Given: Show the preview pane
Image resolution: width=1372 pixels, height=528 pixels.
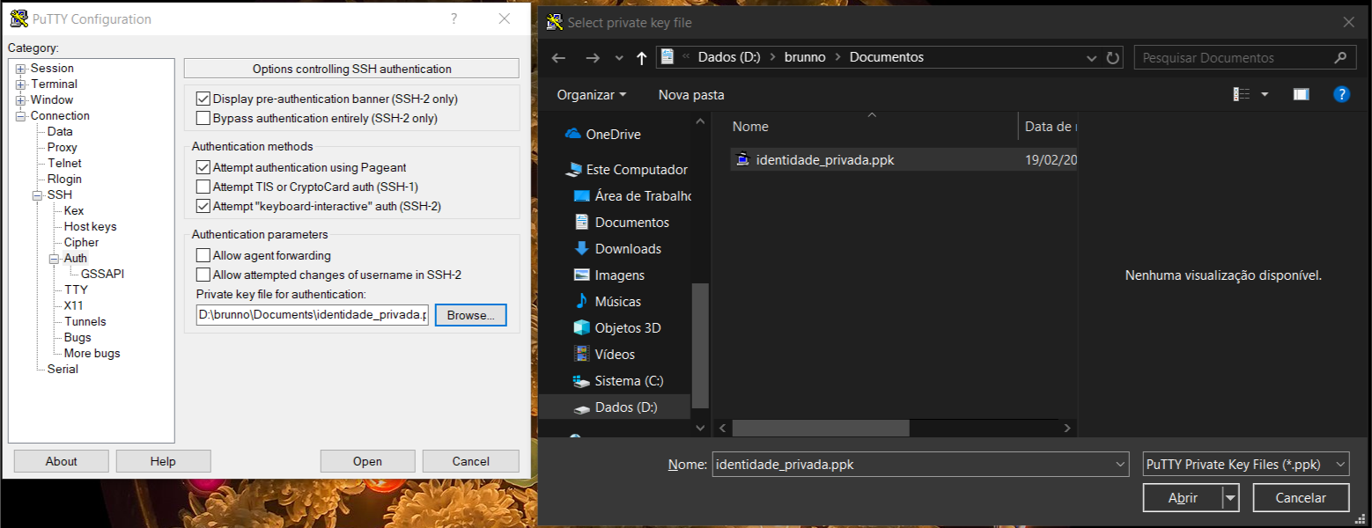Looking at the screenshot, I should [x=1301, y=94].
